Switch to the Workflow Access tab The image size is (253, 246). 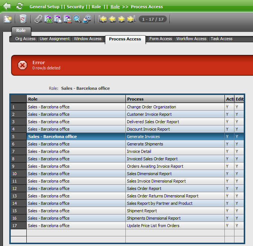click(x=191, y=39)
